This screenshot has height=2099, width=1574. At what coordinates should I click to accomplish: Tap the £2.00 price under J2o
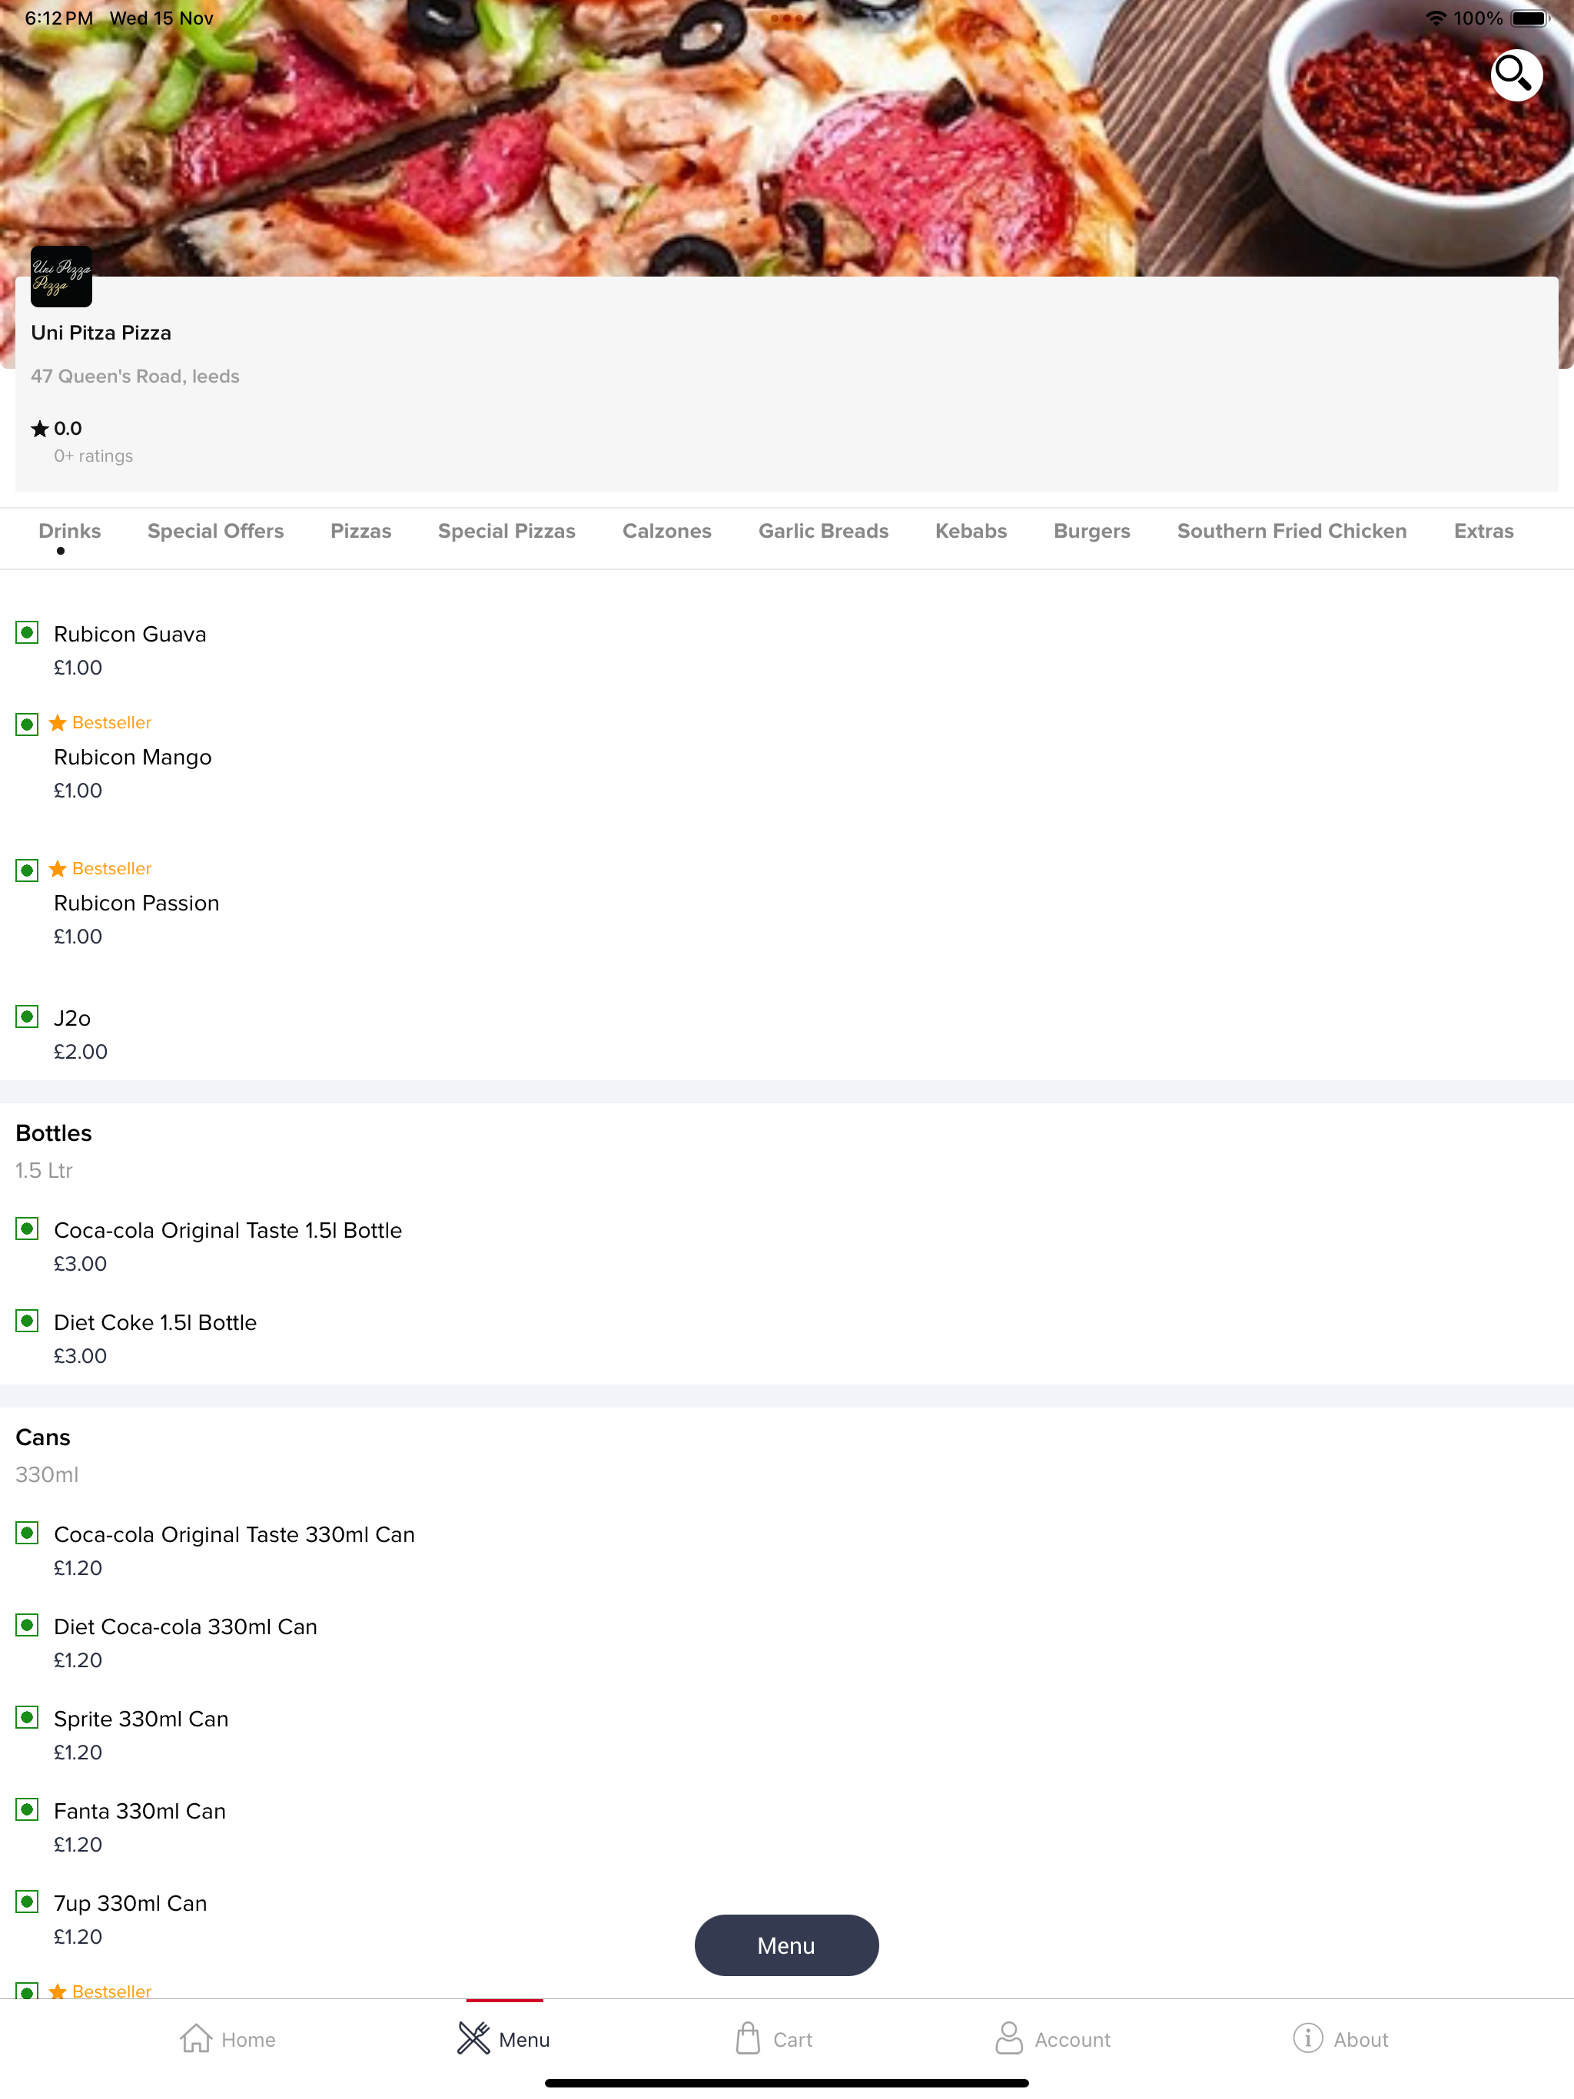coord(81,1051)
